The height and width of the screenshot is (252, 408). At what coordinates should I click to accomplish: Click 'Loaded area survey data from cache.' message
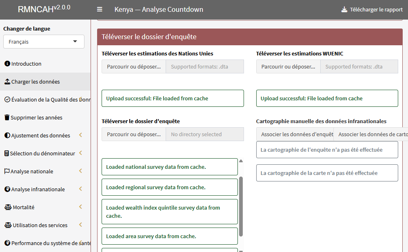[x=170, y=236]
